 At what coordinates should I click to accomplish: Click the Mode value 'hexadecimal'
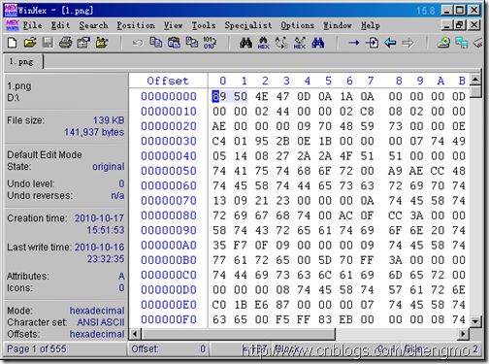click(97, 311)
